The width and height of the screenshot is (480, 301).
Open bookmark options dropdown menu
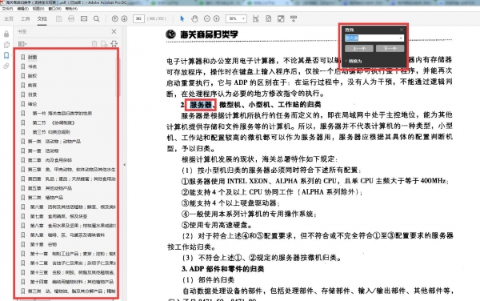pyautogui.click(x=22, y=44)
